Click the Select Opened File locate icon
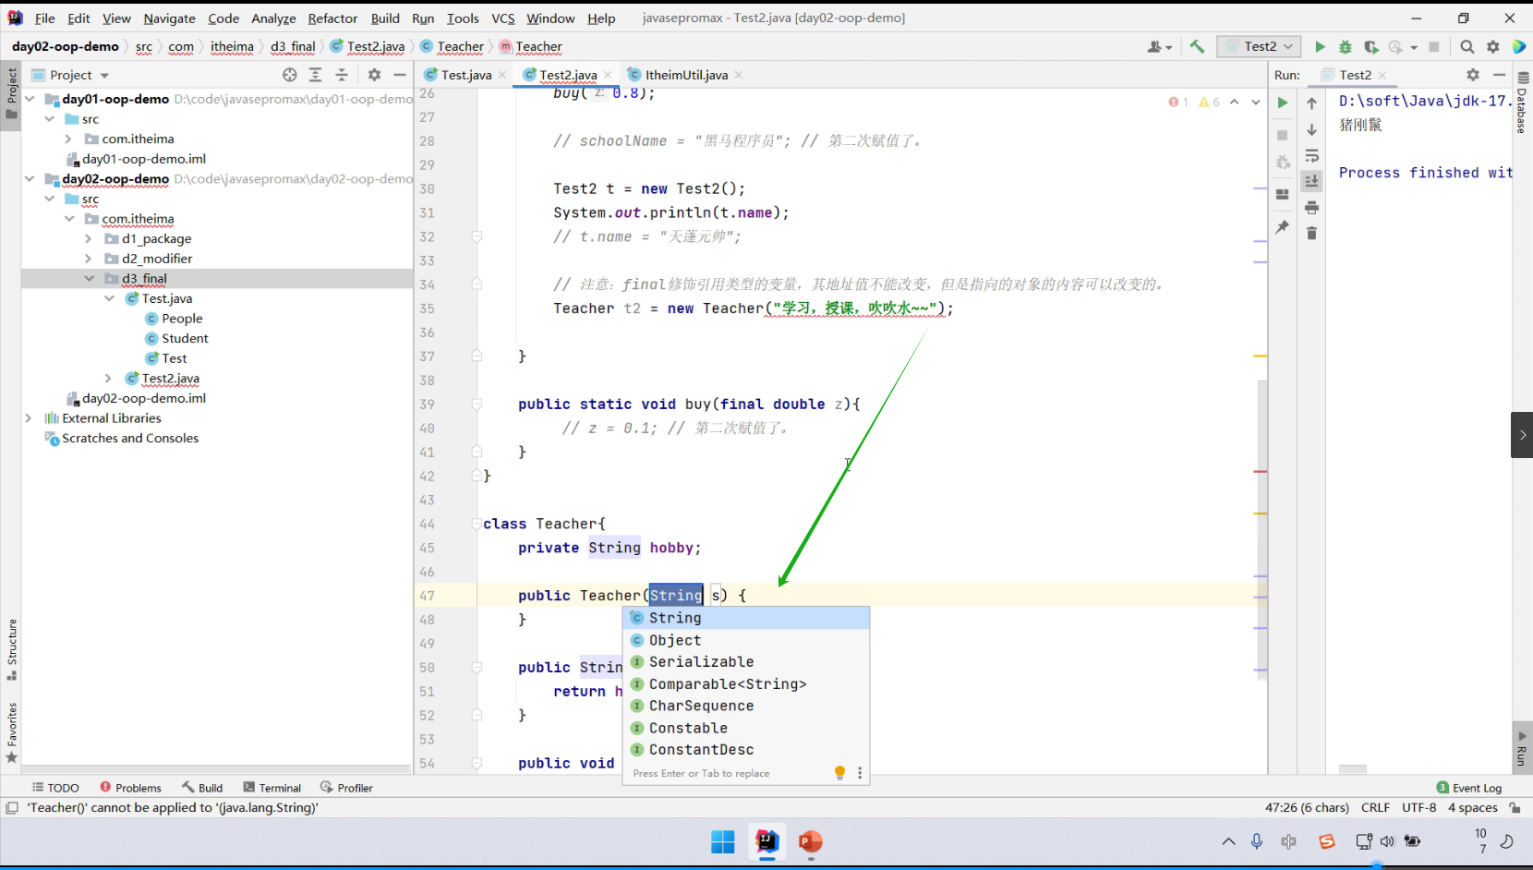 pyautogui.click(x=290, y=75)
